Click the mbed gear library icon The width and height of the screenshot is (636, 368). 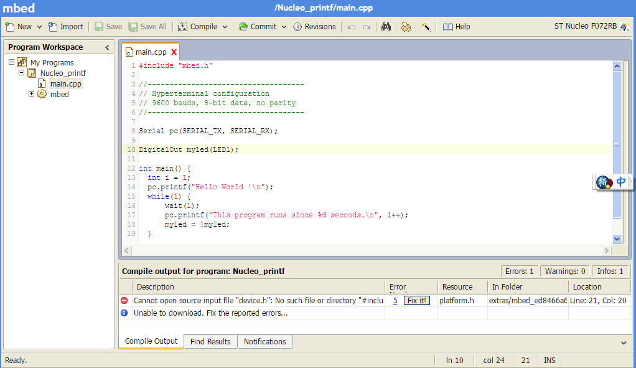[42, 94]
